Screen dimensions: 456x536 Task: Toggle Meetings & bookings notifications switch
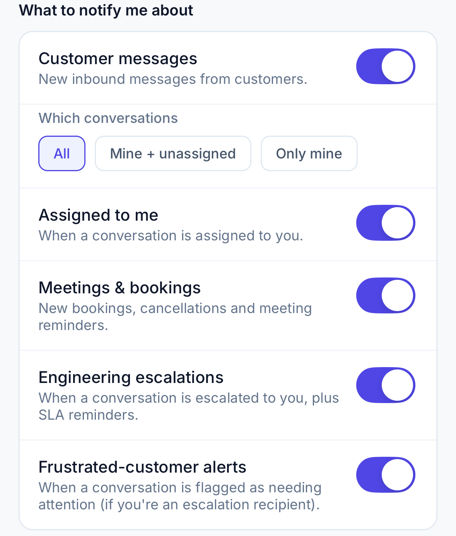(386, 295)
